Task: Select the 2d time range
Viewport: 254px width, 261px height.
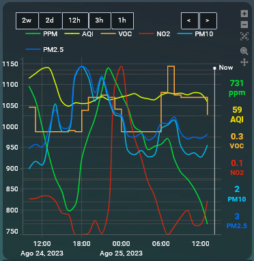Action: coord(51,20)
